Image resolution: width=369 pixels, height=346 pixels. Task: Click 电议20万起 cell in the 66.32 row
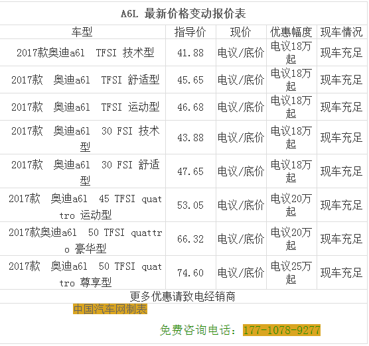click(291, 239)
